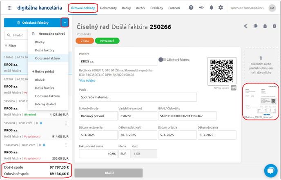281x180 pixels.
Task: Click the Viac údajov link
Action: pyautogui.click(x=87, y=80)
